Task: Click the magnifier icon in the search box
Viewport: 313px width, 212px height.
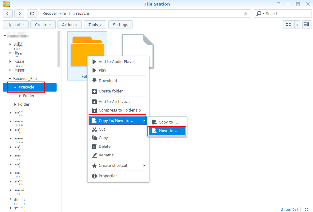Action: (x=260, y=14)
